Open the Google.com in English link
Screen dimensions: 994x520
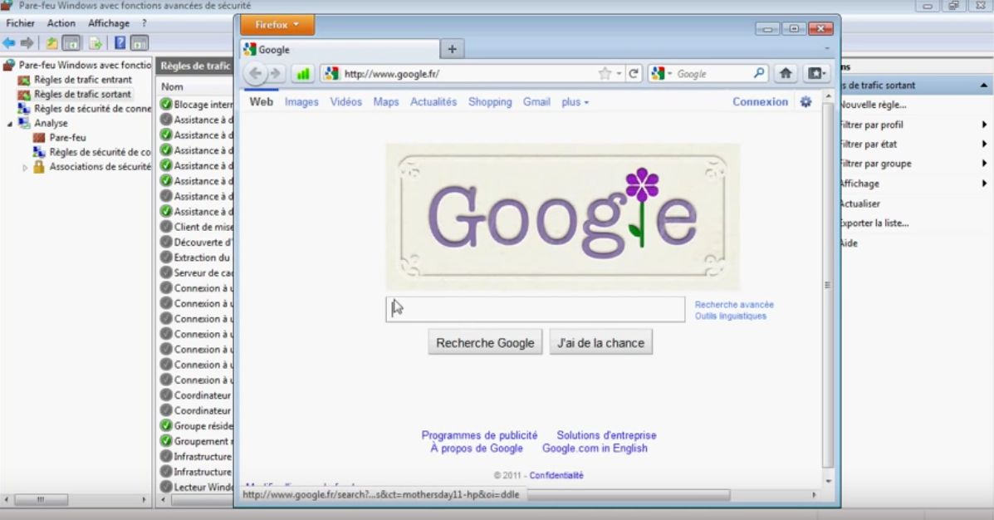pos(595,449)
